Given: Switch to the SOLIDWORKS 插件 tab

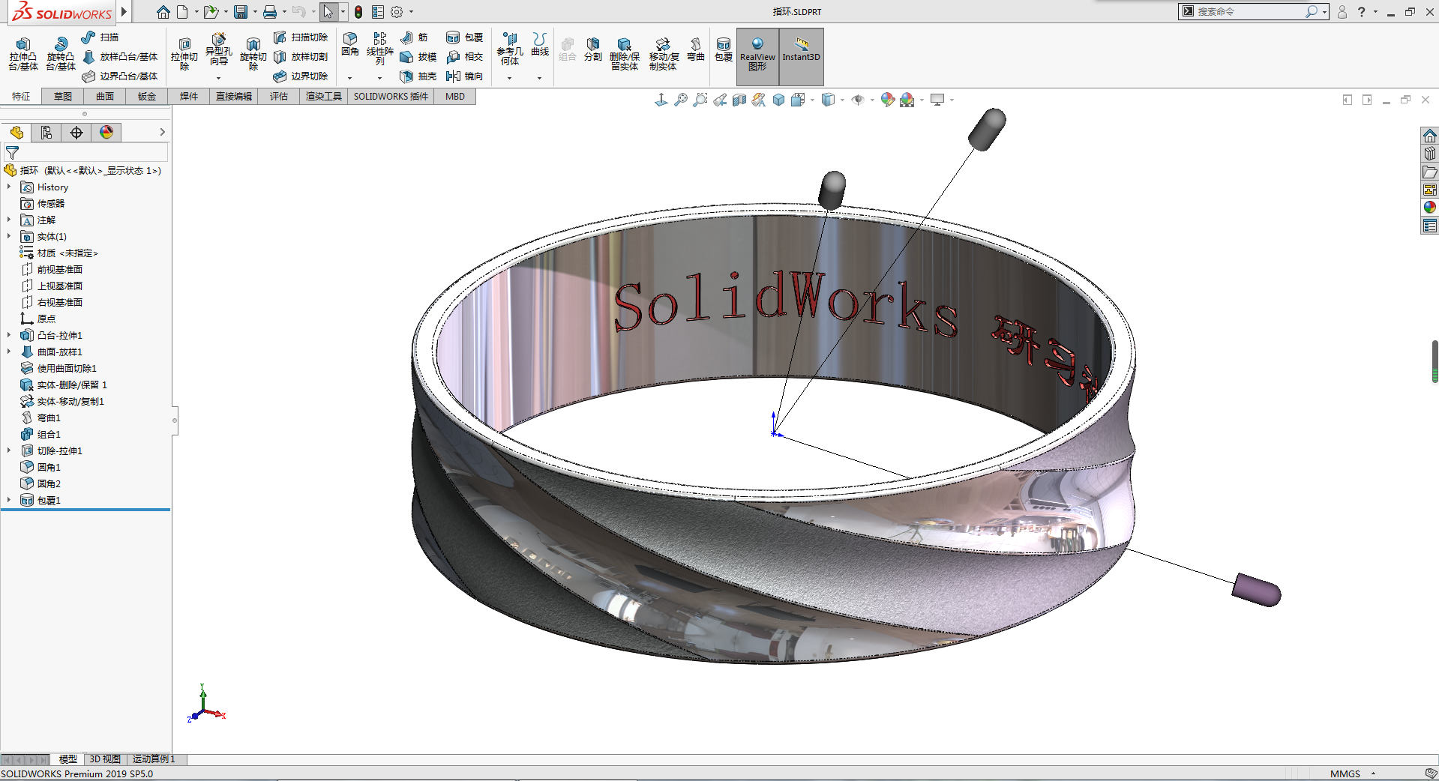Looking at the screenshot, I should (x=391, y=96).
